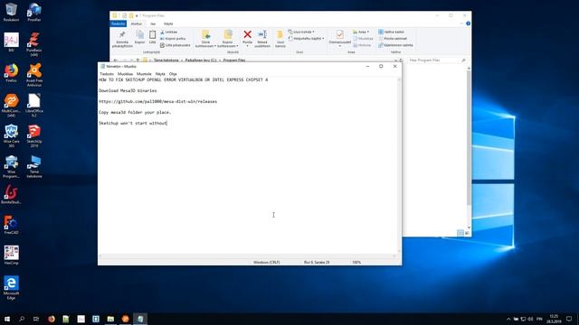Screen dimensions: 579x325
Task: Click the github.com URL line in Notepad
Action: coord(157,101)
